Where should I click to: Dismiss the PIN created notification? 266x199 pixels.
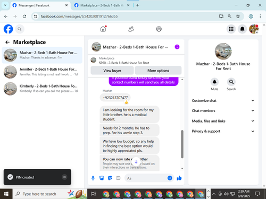click(x=64, y=177)
